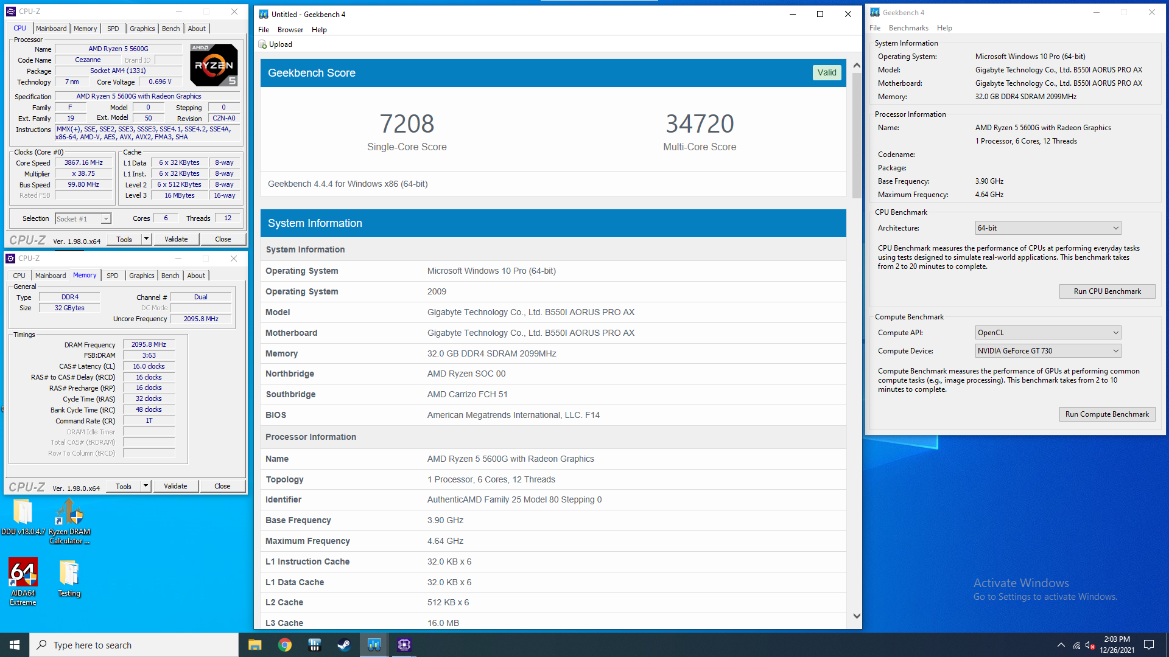Open the Help menu in the Geekbench 4 launcher
Screen dimensions: 1169x657
click(944, 28)
